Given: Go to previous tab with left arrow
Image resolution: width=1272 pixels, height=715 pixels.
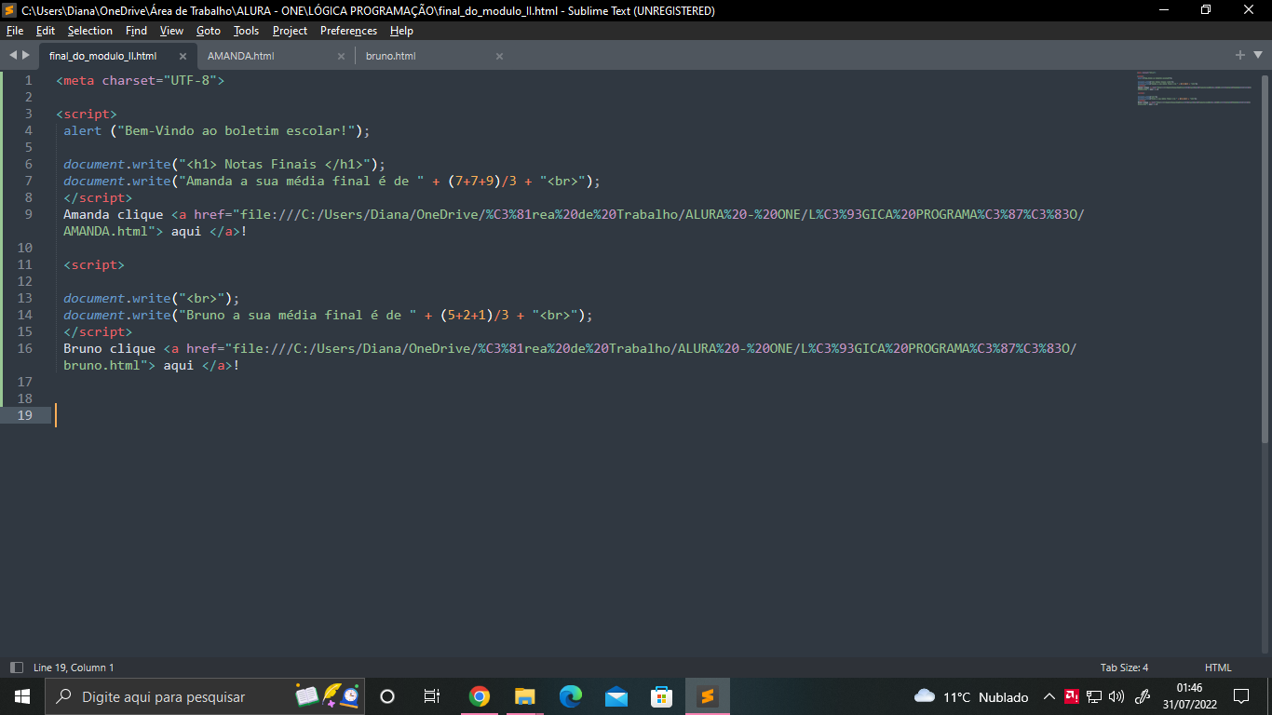Looking at the screenshot, I should click(x=12, y=55).
